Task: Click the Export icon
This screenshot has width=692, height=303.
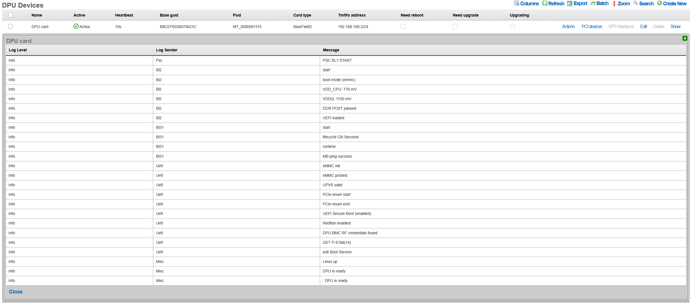Action: coord(570,3)
